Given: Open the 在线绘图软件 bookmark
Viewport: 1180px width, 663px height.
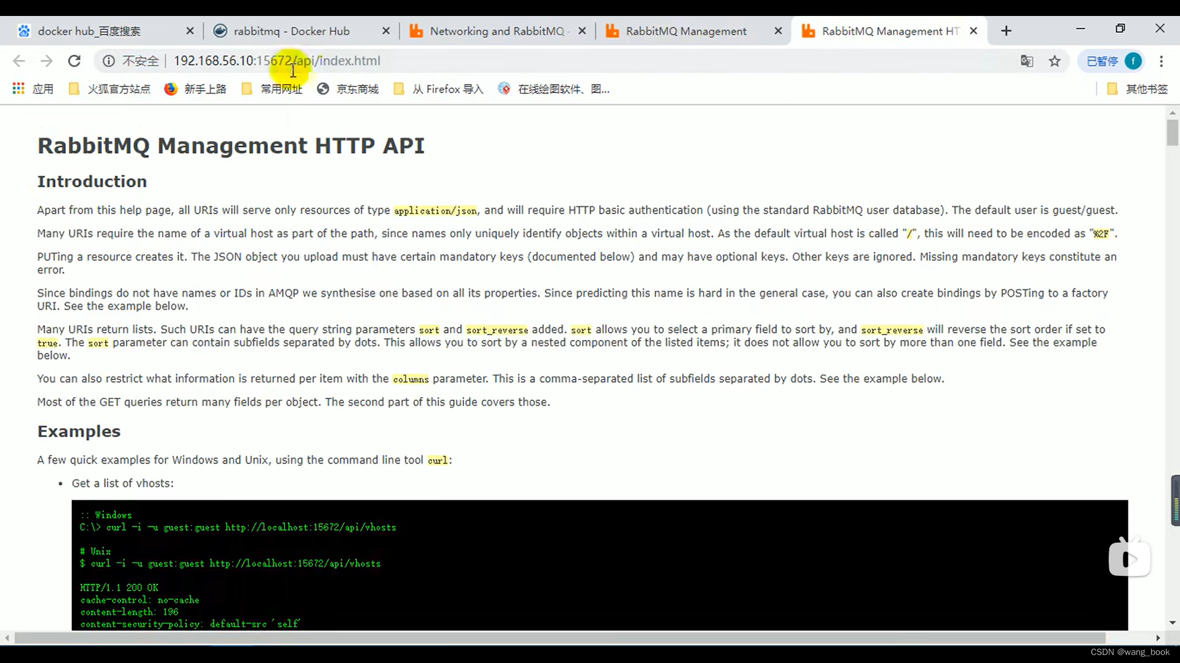Looking at the screenshot, I should [554, 89].
